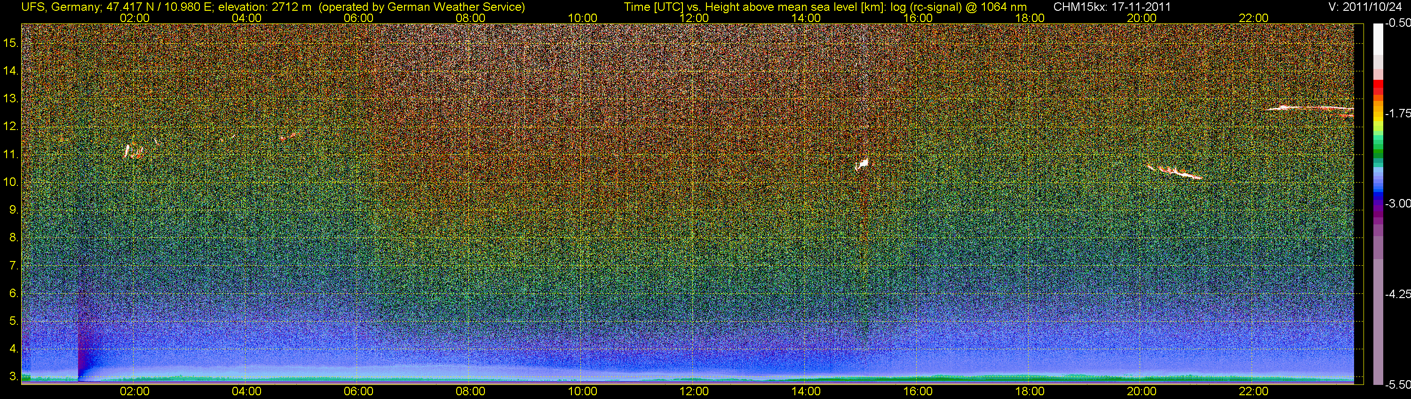The image size is (1411, 399).
Task: Click the 10. km height axis label
Action: point(11,182)
